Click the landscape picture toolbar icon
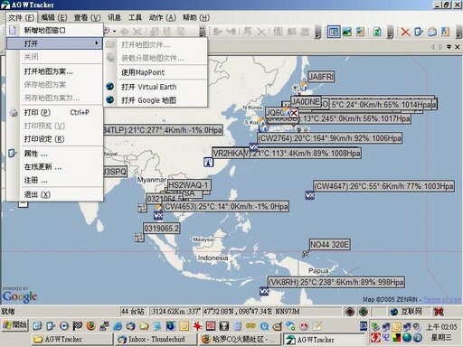Viewport: 463px width, 347px height. pyautogui.click(x=347, y=32)
